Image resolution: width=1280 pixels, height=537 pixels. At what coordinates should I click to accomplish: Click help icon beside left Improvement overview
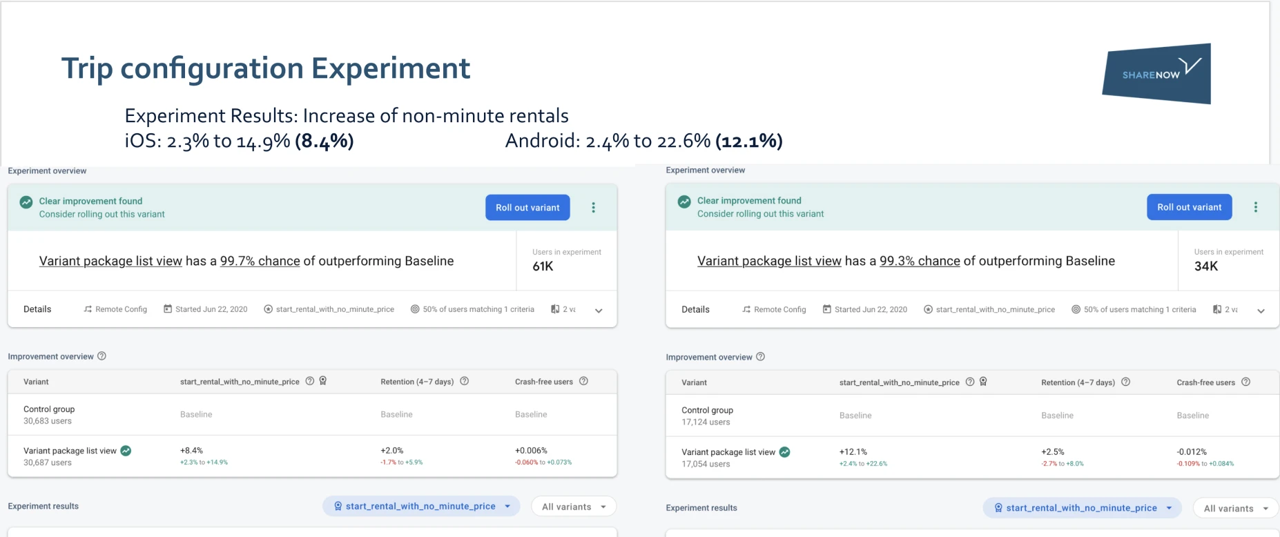click(x=102, y=356)
